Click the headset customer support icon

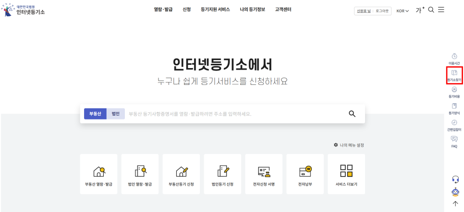click(x=455, y=179)
